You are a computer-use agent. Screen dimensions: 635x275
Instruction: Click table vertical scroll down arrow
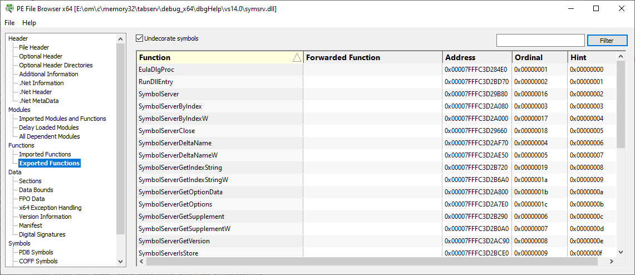coord(621,252)
